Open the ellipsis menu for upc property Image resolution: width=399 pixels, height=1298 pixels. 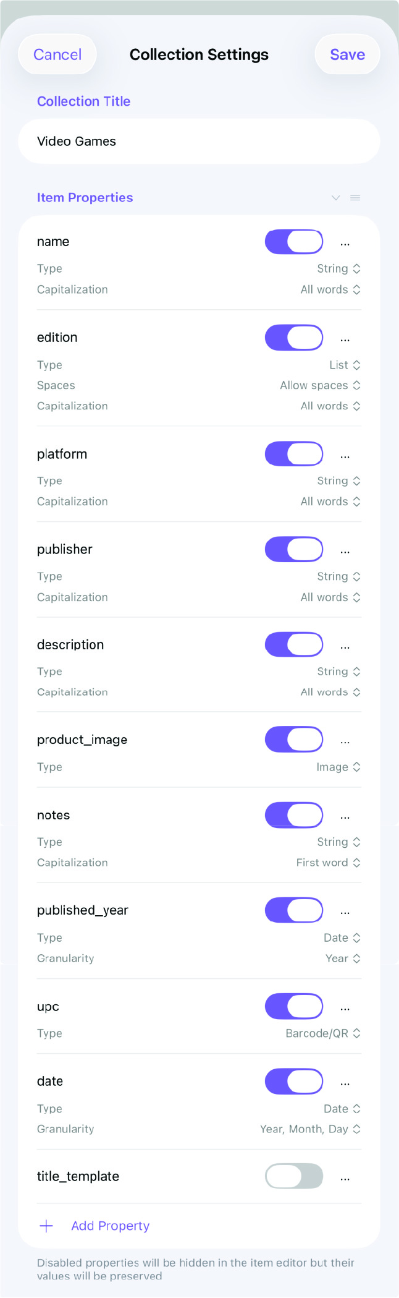345,1009
